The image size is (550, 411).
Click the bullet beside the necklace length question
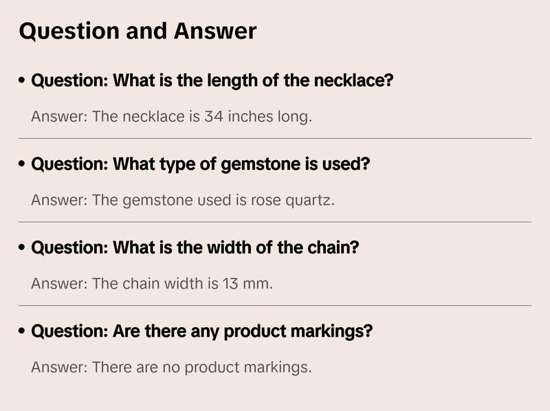click(x=23, y=81)
